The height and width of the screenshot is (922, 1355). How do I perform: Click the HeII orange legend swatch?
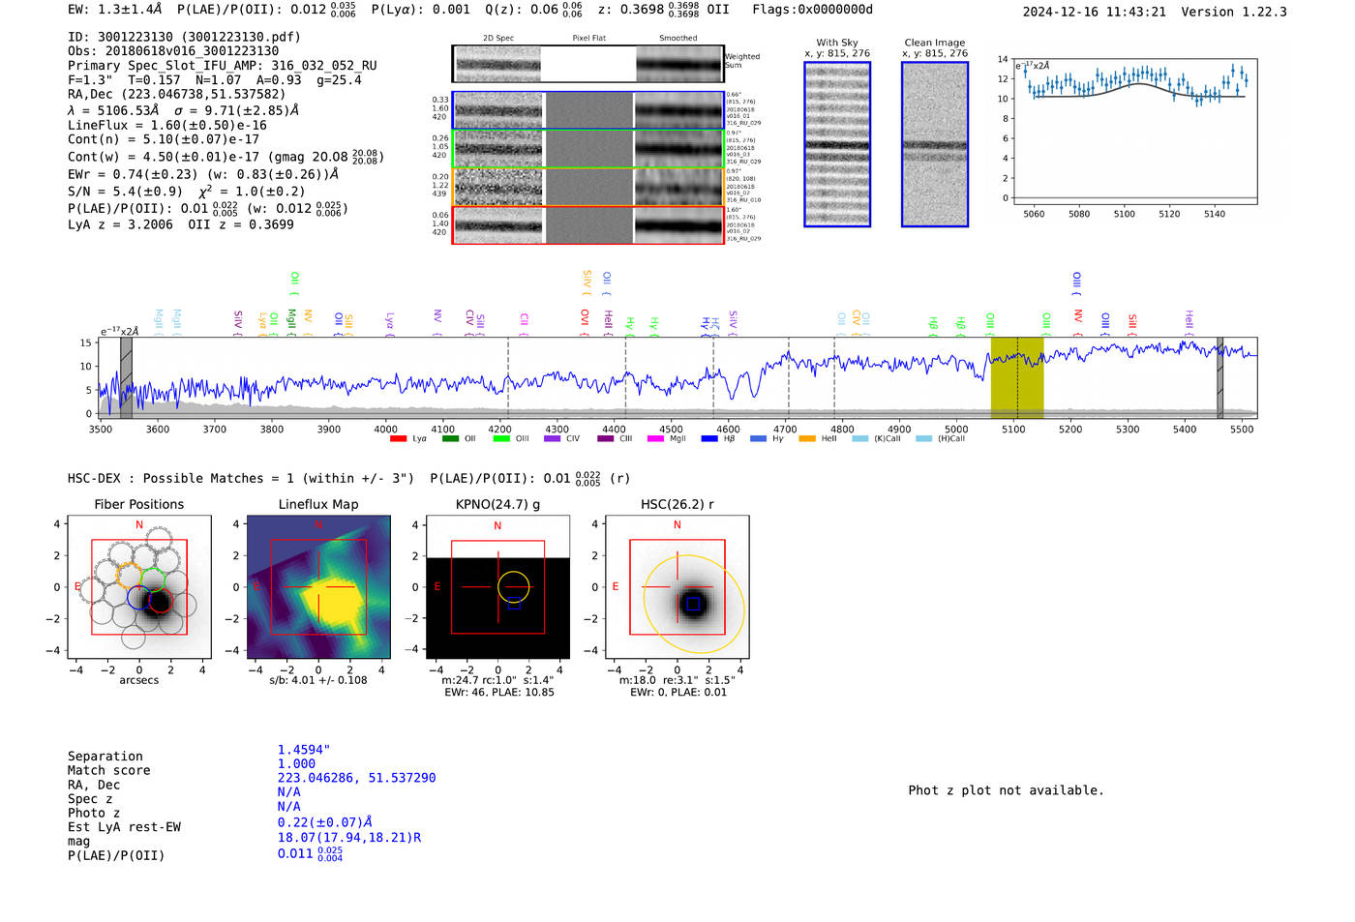click(807, 439)
